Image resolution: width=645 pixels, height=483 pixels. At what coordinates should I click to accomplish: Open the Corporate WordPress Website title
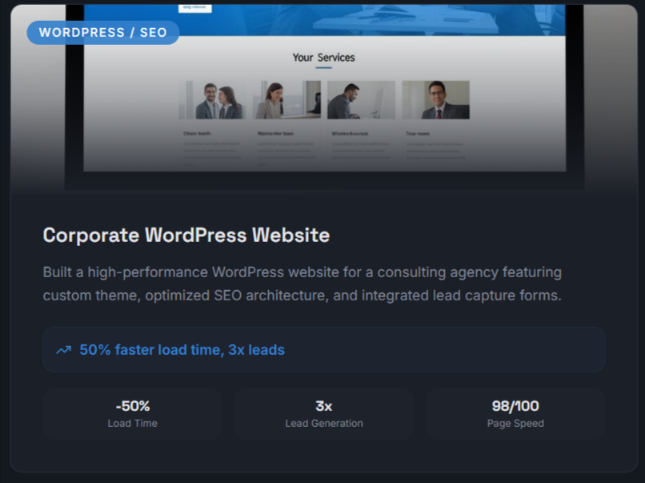(x=186, y=235)
